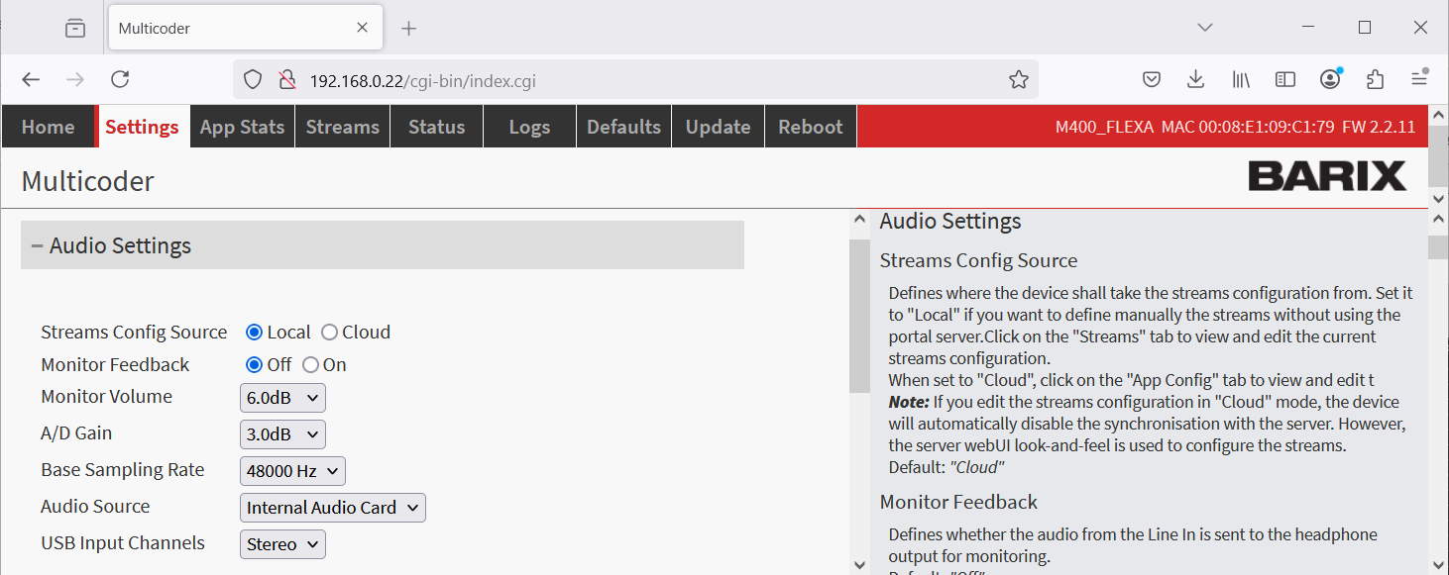Screen dimensions: 1449x575
Task: Open the Save to Pocket icon
Action: tap(1152, 79)
